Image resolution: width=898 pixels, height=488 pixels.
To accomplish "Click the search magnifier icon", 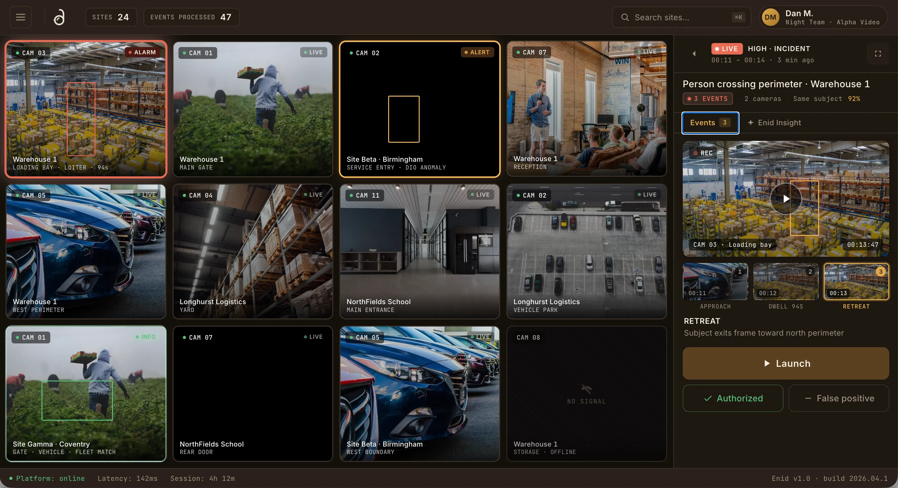I will click(x=625, y=17).
